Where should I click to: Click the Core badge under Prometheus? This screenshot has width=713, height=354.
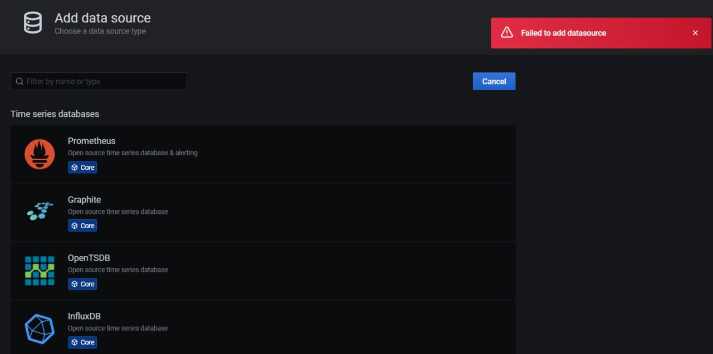[x=82, y=168]
